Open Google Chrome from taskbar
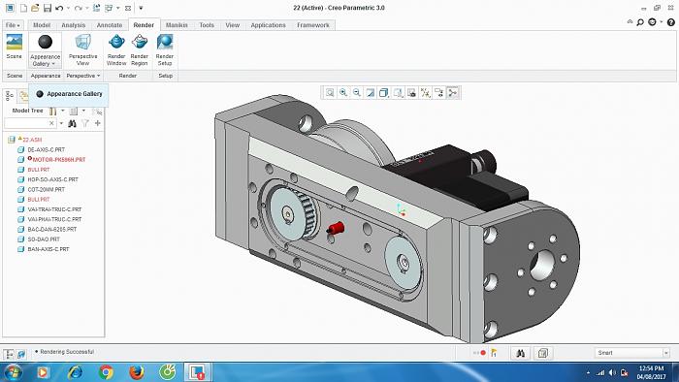Viewport: 679px width, 382px height. 106,372
